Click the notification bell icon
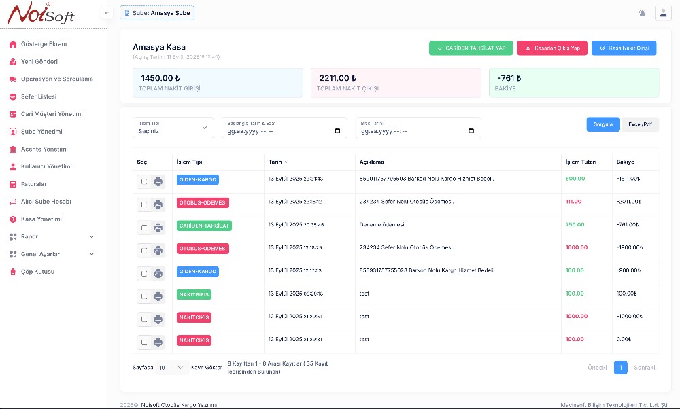 tap(642, 13)
